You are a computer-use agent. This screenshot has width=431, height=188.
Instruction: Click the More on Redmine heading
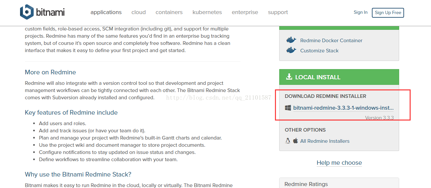(x=50, y=72)
